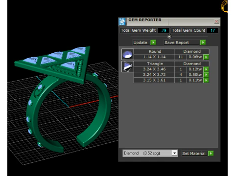This screenshot has width=235, height=176.
Task: Click the Update button
Action: coord(141,43)
